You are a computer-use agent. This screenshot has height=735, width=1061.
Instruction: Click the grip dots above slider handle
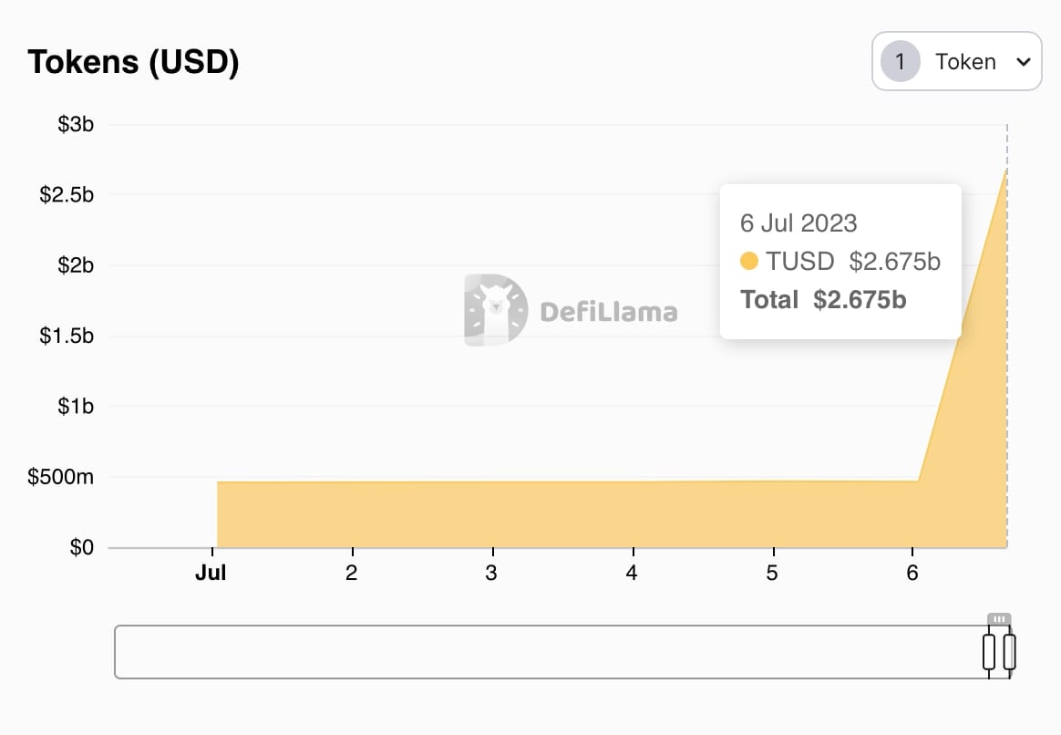point(999,617)
